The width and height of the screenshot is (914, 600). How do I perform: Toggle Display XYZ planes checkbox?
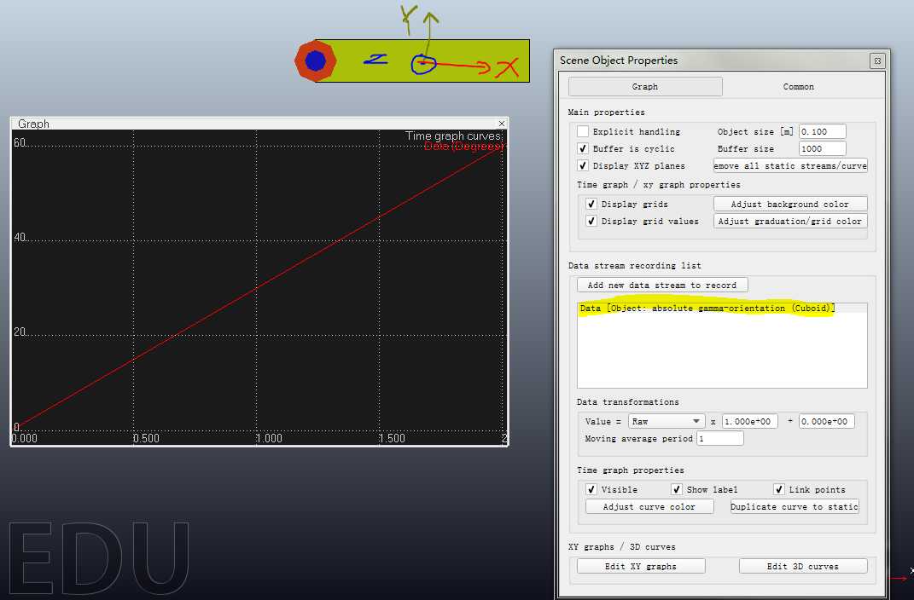(x=582, y=165)
